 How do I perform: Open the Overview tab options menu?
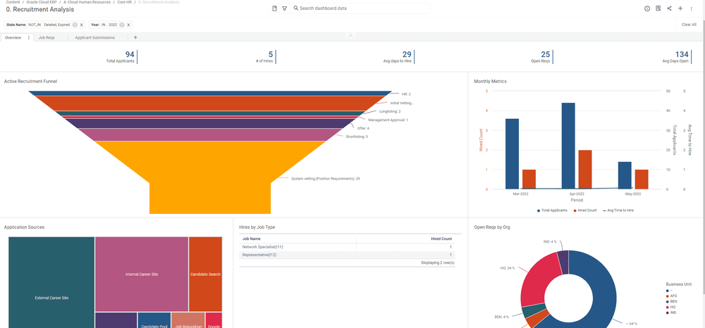click(x=29, y=38)
